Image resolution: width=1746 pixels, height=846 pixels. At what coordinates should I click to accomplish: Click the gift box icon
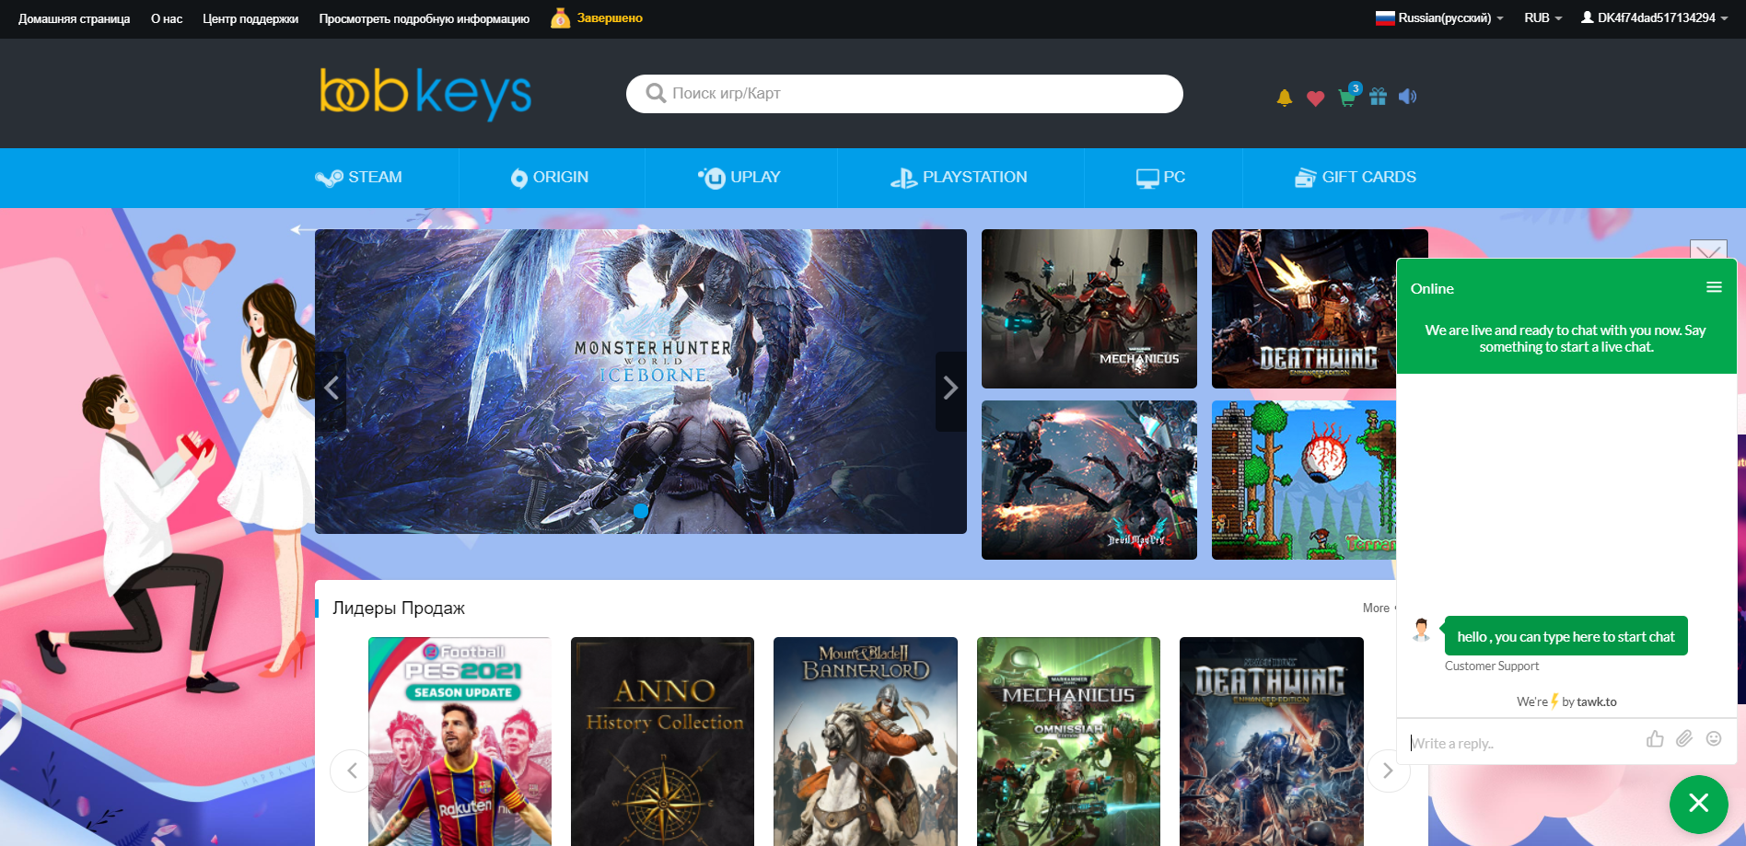coord(1378,97)
